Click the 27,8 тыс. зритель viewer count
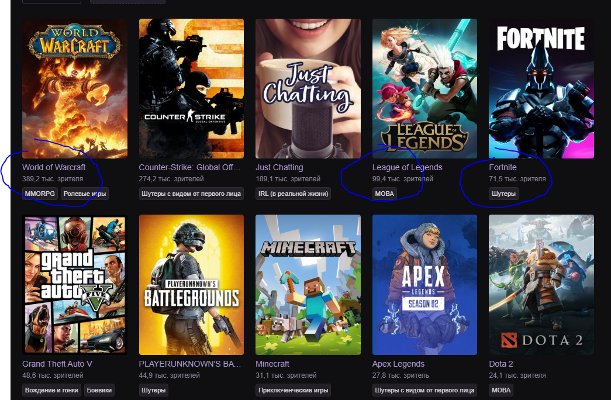This screenshot has width=611, height=400. [x=401, y=375]
